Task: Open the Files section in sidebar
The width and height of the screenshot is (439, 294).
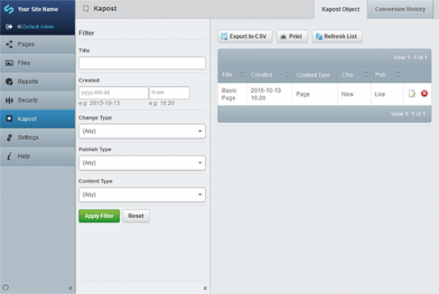Action: (37, 63)
